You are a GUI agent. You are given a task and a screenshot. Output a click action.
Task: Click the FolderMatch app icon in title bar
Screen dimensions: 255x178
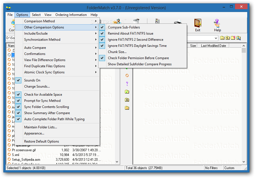tap(8, 8)
